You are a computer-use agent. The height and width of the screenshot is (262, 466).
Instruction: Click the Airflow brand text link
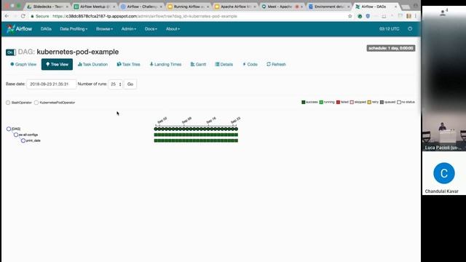pos(24,29)
